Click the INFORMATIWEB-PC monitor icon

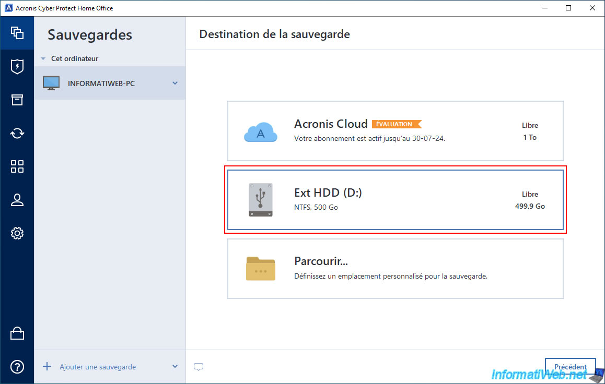[51, 83]
